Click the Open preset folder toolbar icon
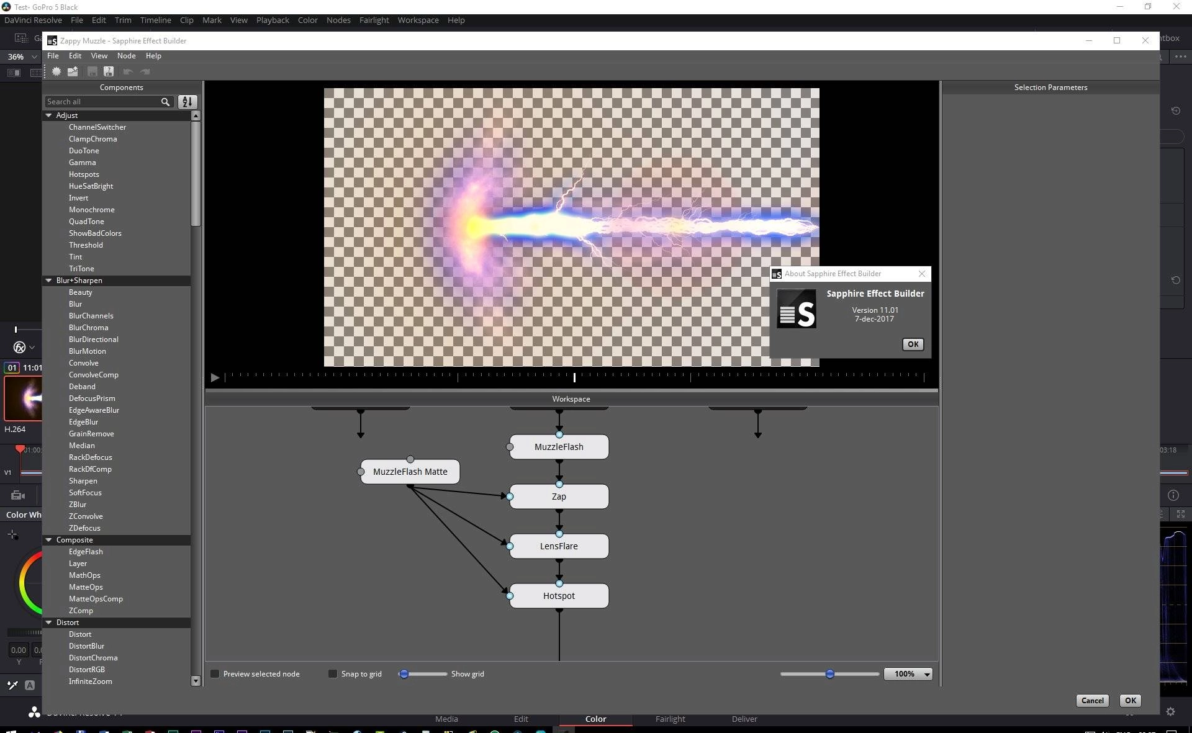 73,71
